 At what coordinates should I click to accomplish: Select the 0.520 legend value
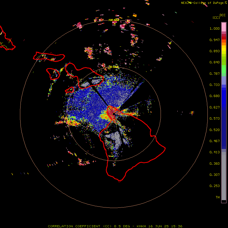(215, 130)
